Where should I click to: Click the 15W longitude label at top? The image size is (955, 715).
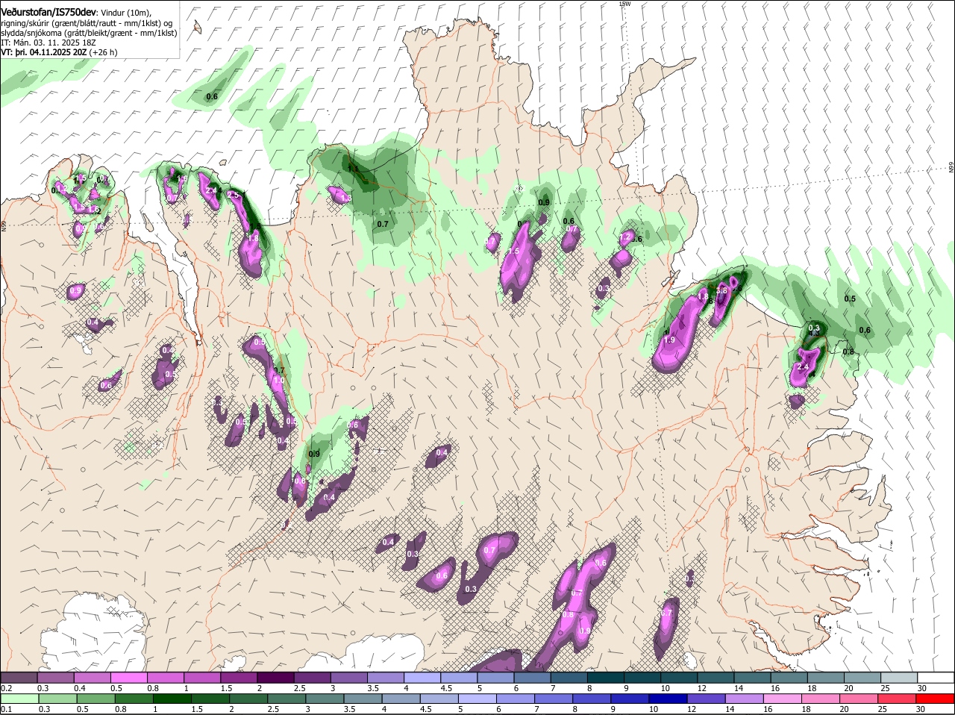pyautogui.click(x=625, y=4)
